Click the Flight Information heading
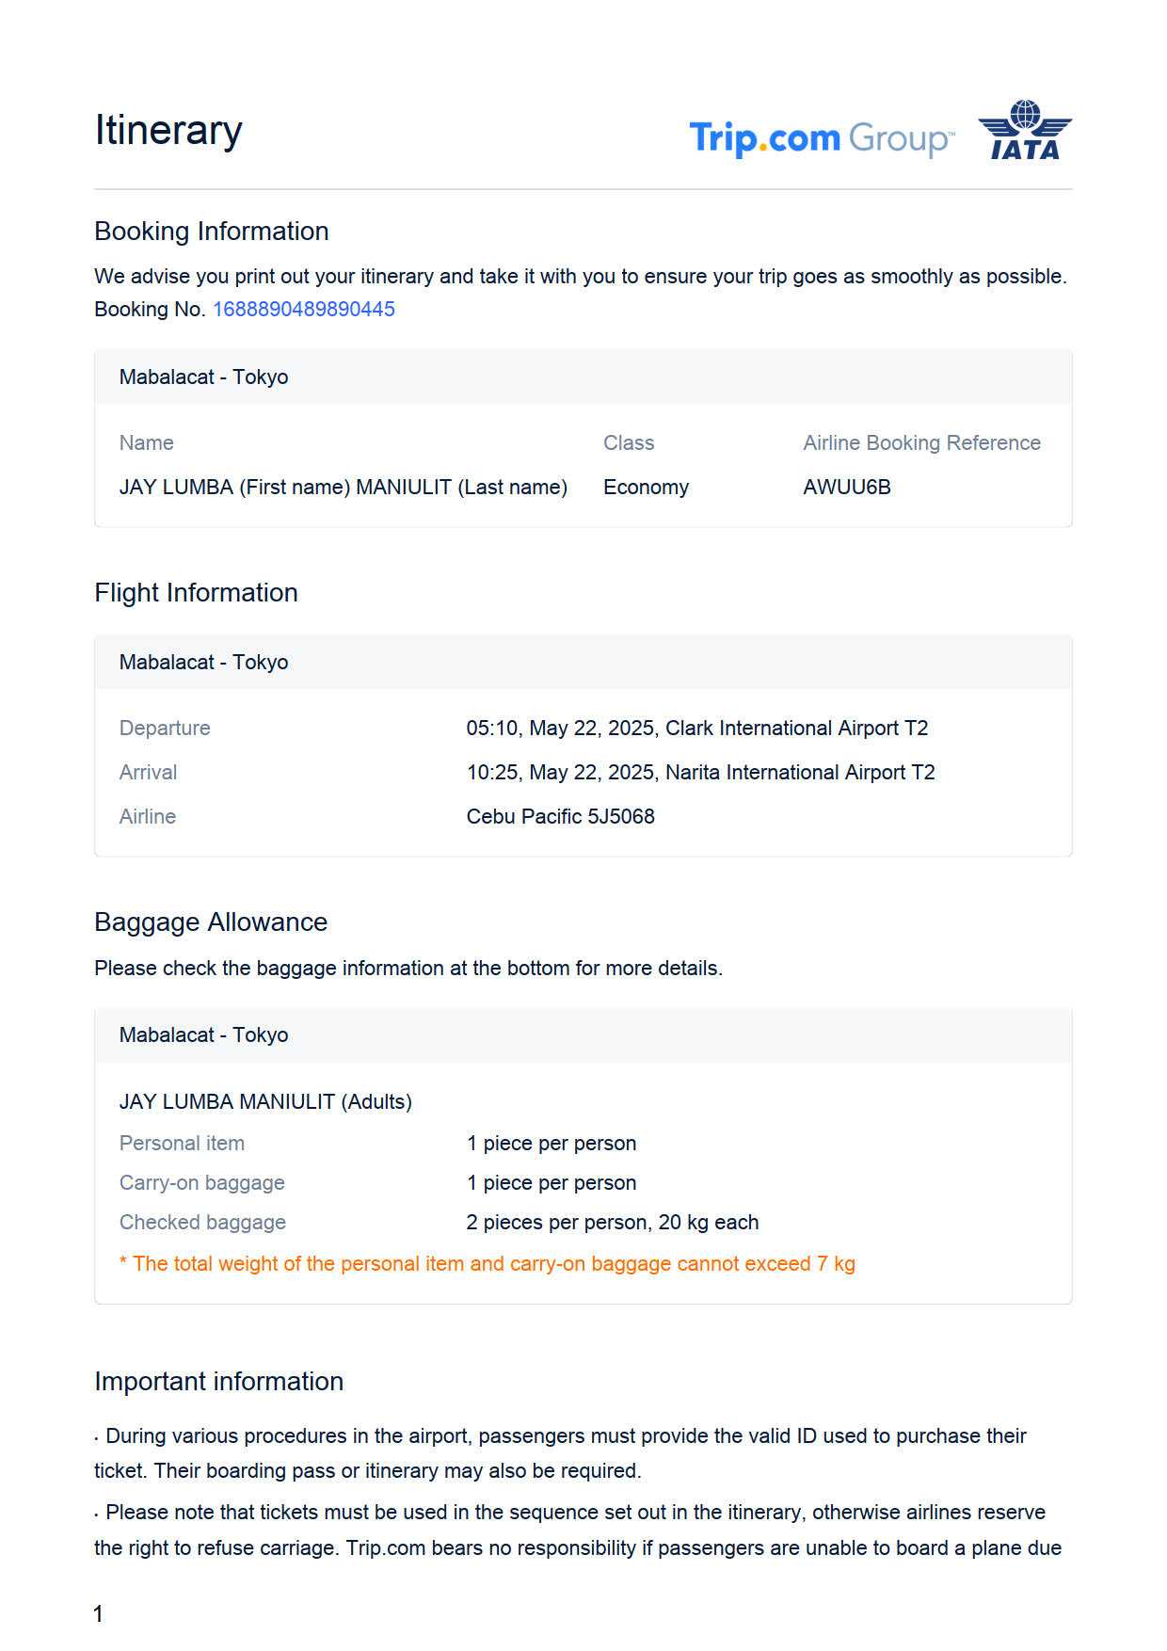1167x1651 pixels. click(x=196, y=593)
